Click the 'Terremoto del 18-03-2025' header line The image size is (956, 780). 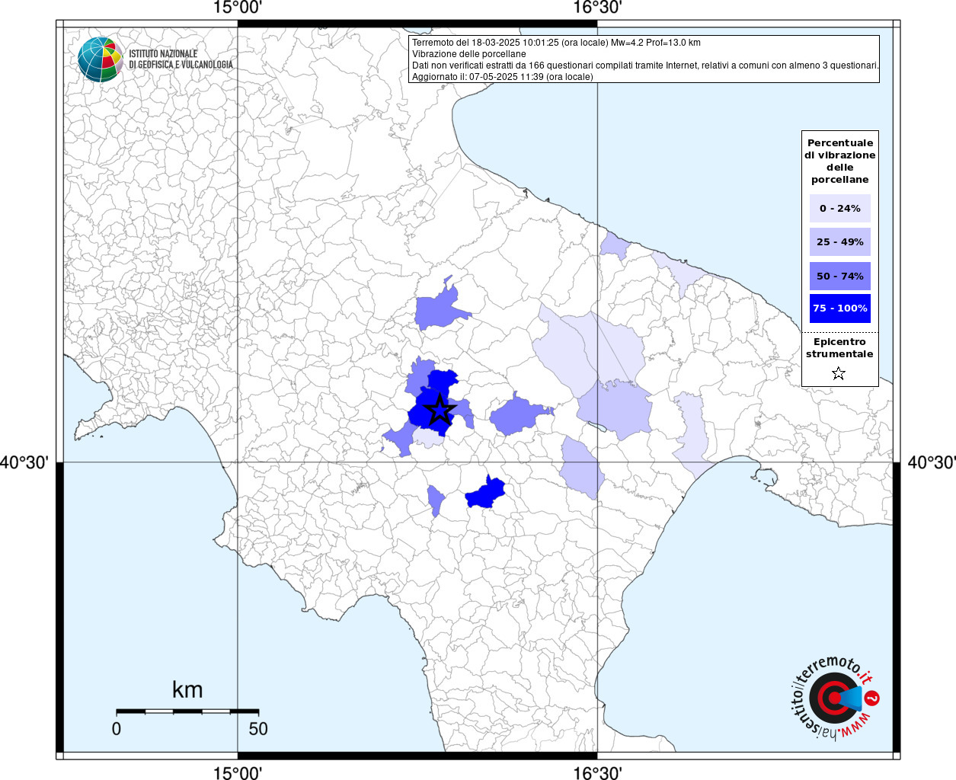coord(556,43)
